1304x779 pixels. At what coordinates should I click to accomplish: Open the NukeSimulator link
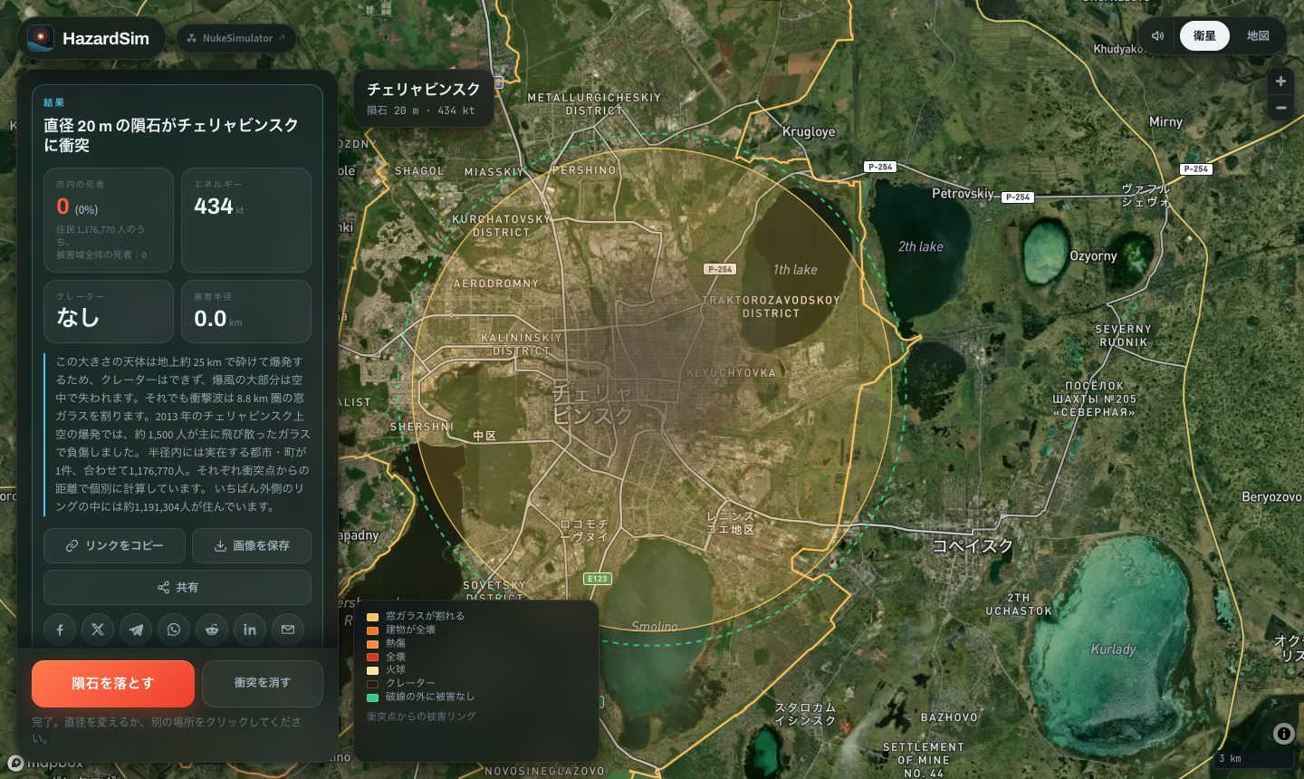(x=236, y=38)
